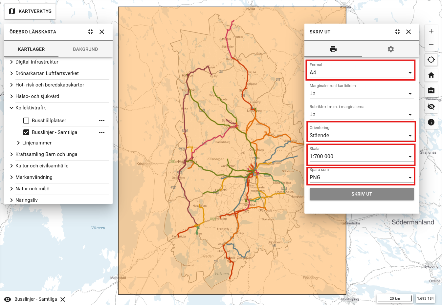
Task: Click the zoom in plus icon
Action: (x=431, y=31)
